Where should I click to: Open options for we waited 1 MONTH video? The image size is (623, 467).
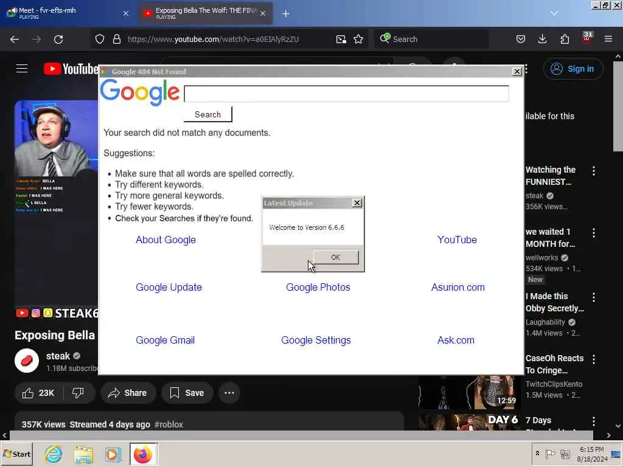594,233
